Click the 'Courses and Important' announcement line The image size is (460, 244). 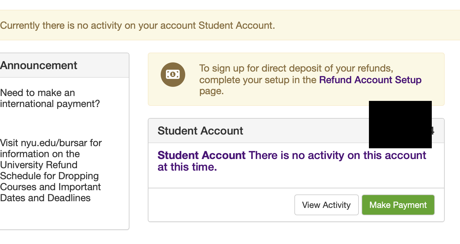51,187
